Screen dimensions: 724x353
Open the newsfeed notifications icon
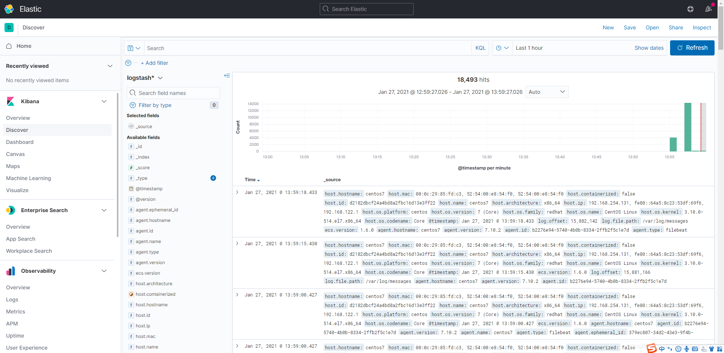[x=709, y=9]
